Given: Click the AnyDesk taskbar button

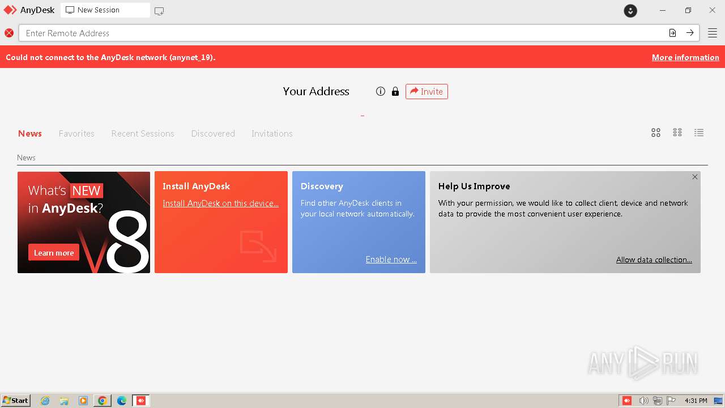Looking at the screenshot, I should (x=141, y=401).
